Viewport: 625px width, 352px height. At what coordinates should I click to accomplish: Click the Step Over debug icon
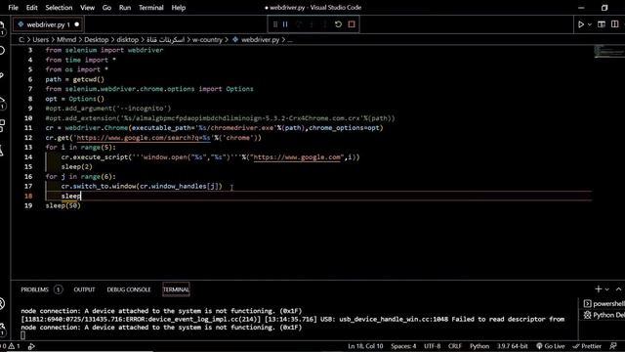(x=300, y=24)
